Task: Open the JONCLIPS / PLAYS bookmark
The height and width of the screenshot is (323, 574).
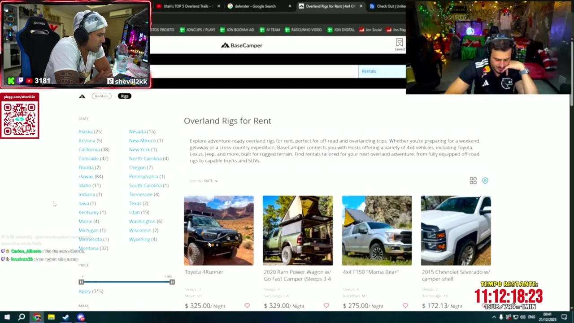Action: pyautogui.click(x=197, y=30)
